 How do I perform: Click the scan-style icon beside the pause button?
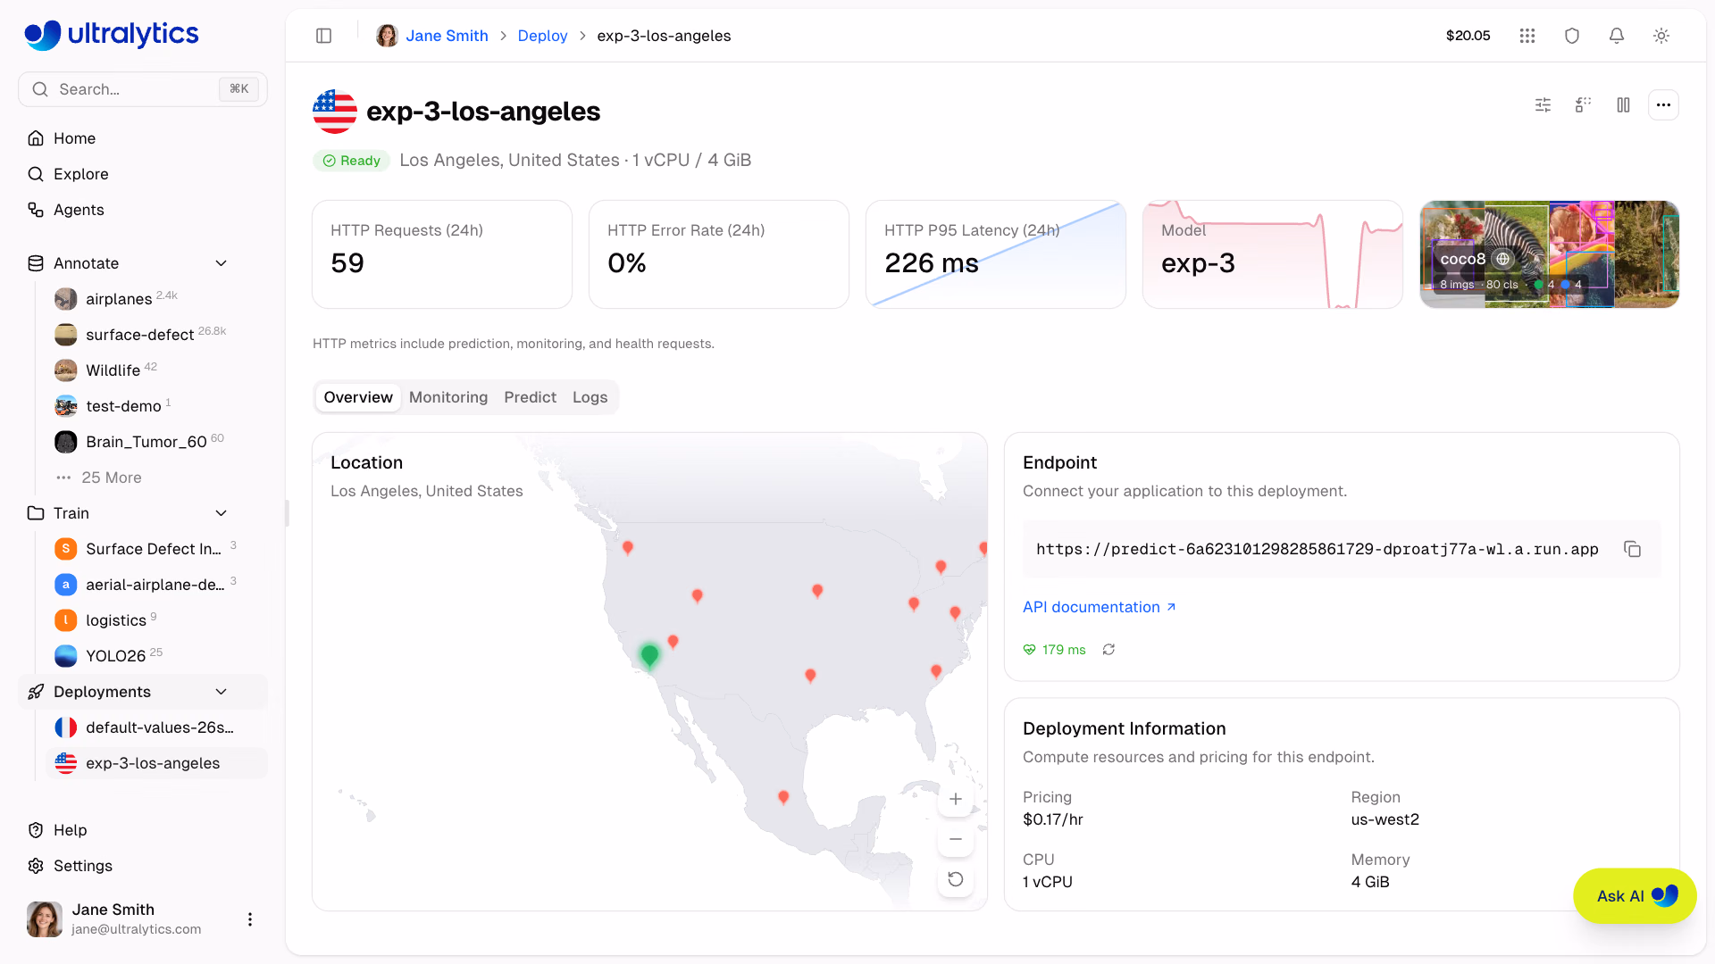[x=1583, y=105]
